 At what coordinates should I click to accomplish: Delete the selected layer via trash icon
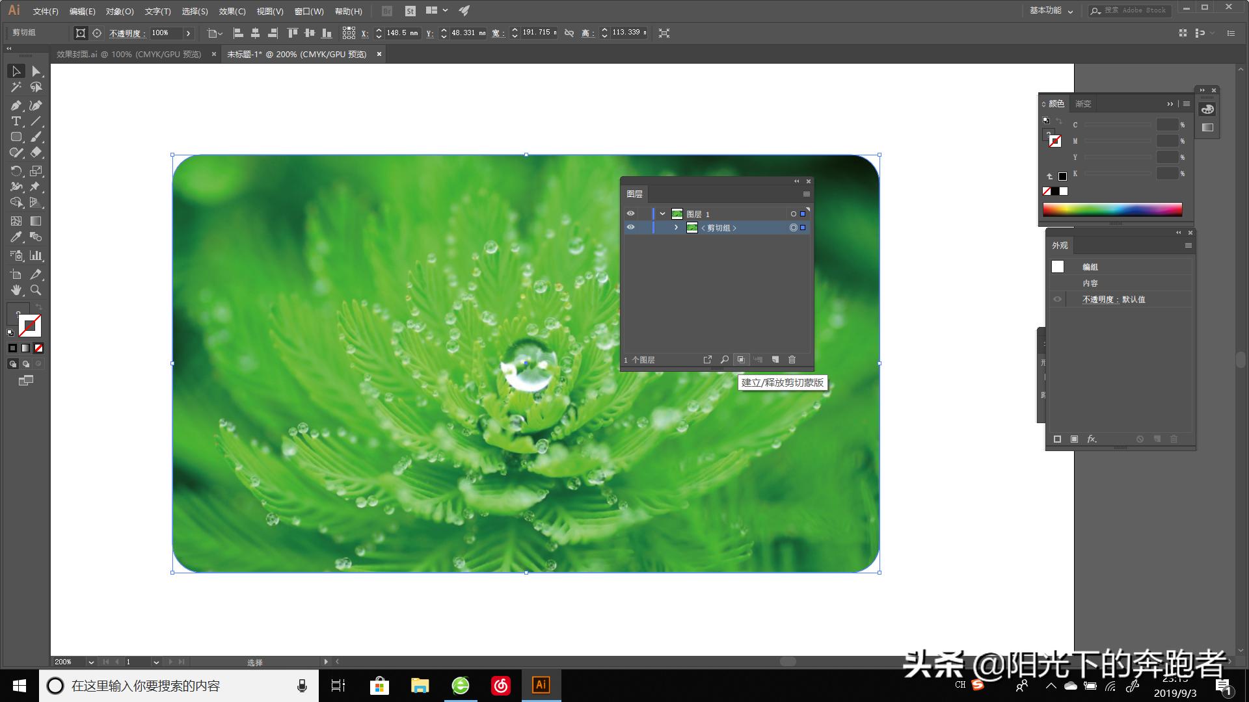tap(792, 359)
